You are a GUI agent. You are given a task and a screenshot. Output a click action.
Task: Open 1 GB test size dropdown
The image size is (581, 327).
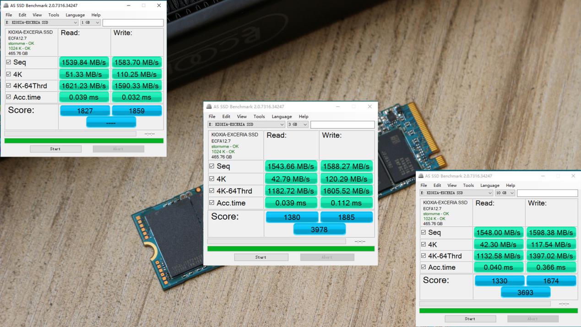pyautogui.click(x=91, y=22)
